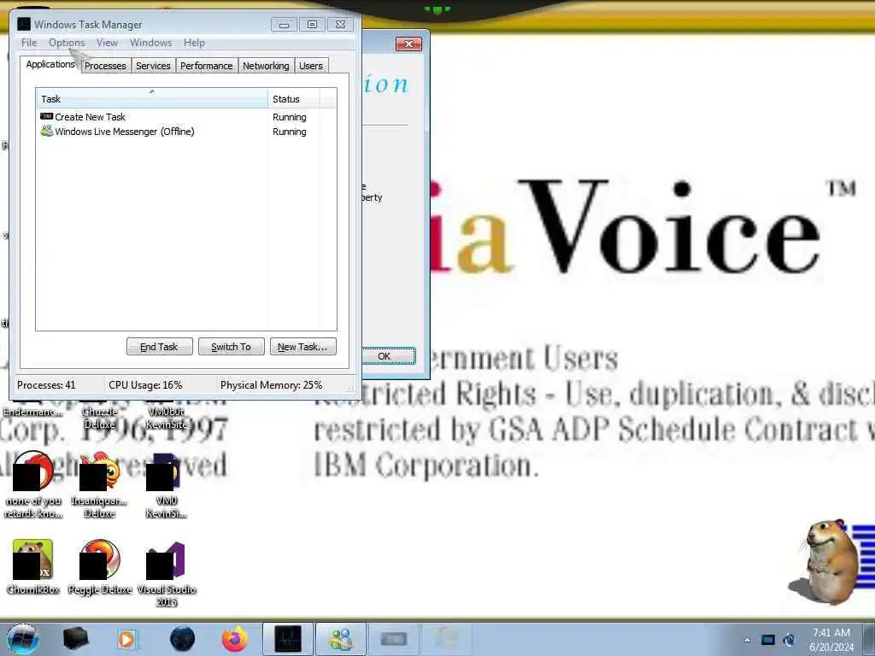875x656 pixels.
Task: Click OK in the dialog behind
Action: 389,356
